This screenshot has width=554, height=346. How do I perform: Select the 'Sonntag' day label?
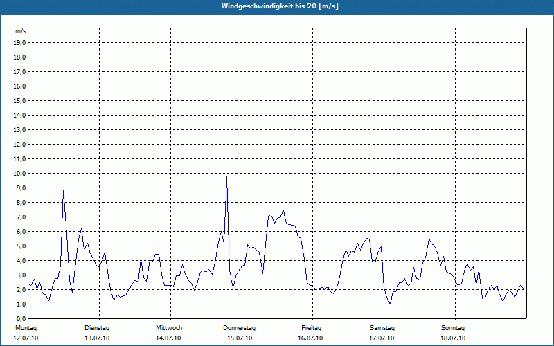(x=453, y=328)
